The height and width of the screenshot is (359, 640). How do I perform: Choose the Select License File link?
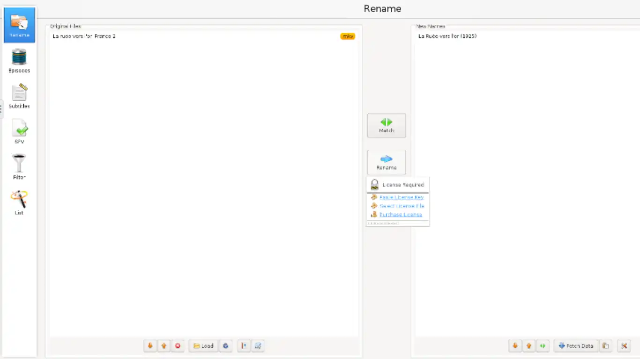(402, 206)
